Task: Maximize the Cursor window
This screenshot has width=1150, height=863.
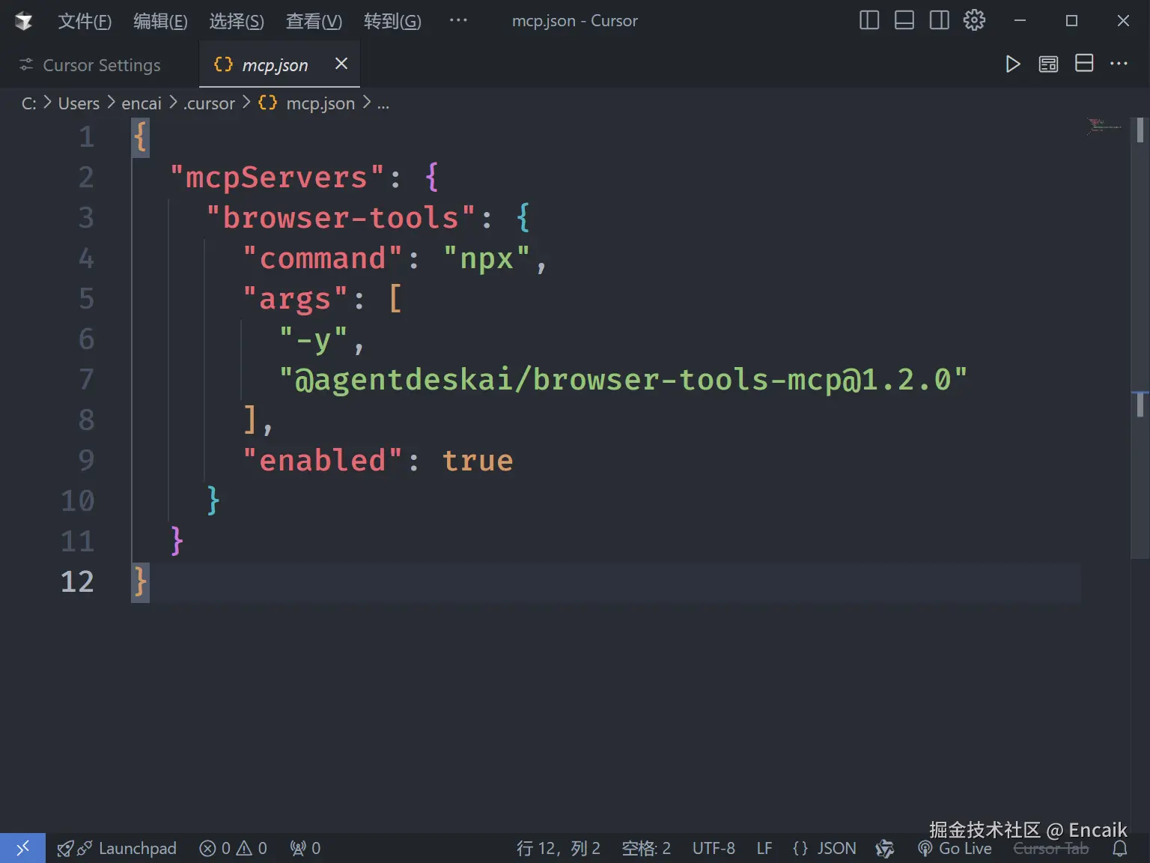Action: [x=1071, y=21]
